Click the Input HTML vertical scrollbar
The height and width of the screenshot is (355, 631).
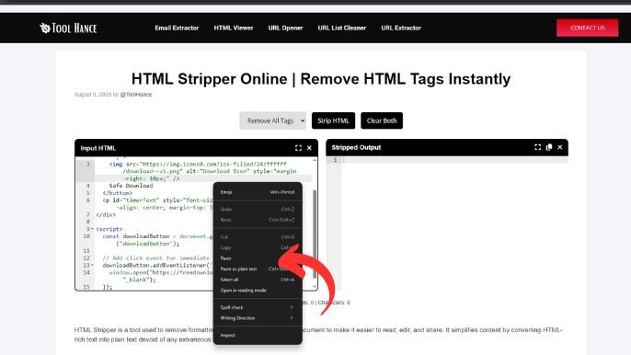click(x=315, y=234)
